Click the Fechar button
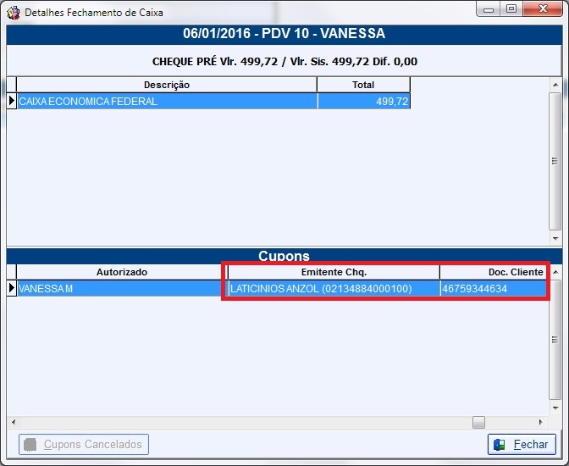 [522, 444]
